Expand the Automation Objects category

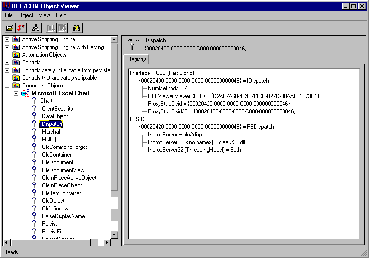7,55
